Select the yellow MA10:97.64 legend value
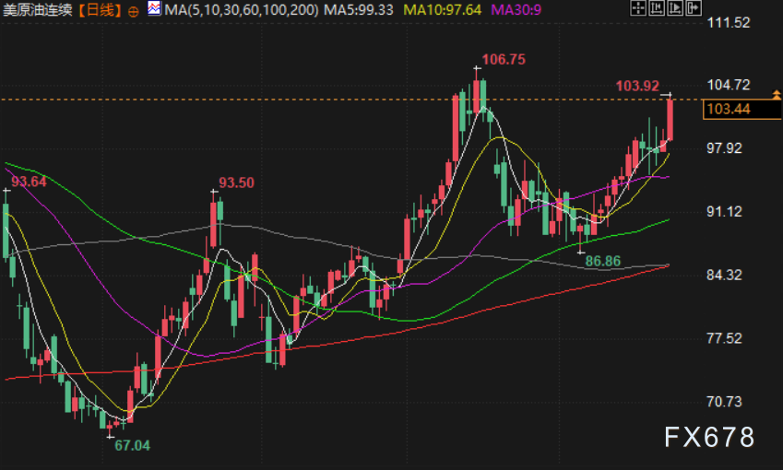 coord(443,9)
